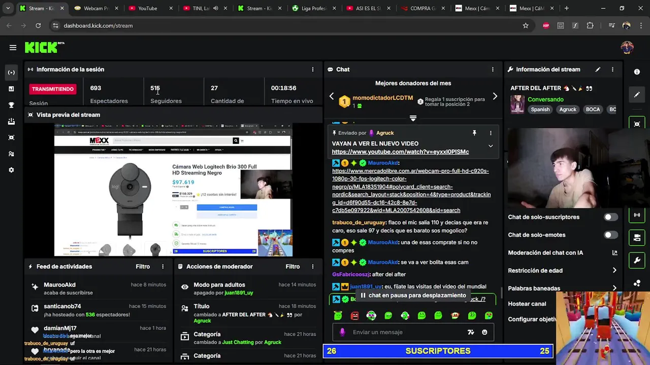The width and height of the screenshot is (650, 365).
Task: Switch to the TINI browser tab
Action: (x=205, y=8)
